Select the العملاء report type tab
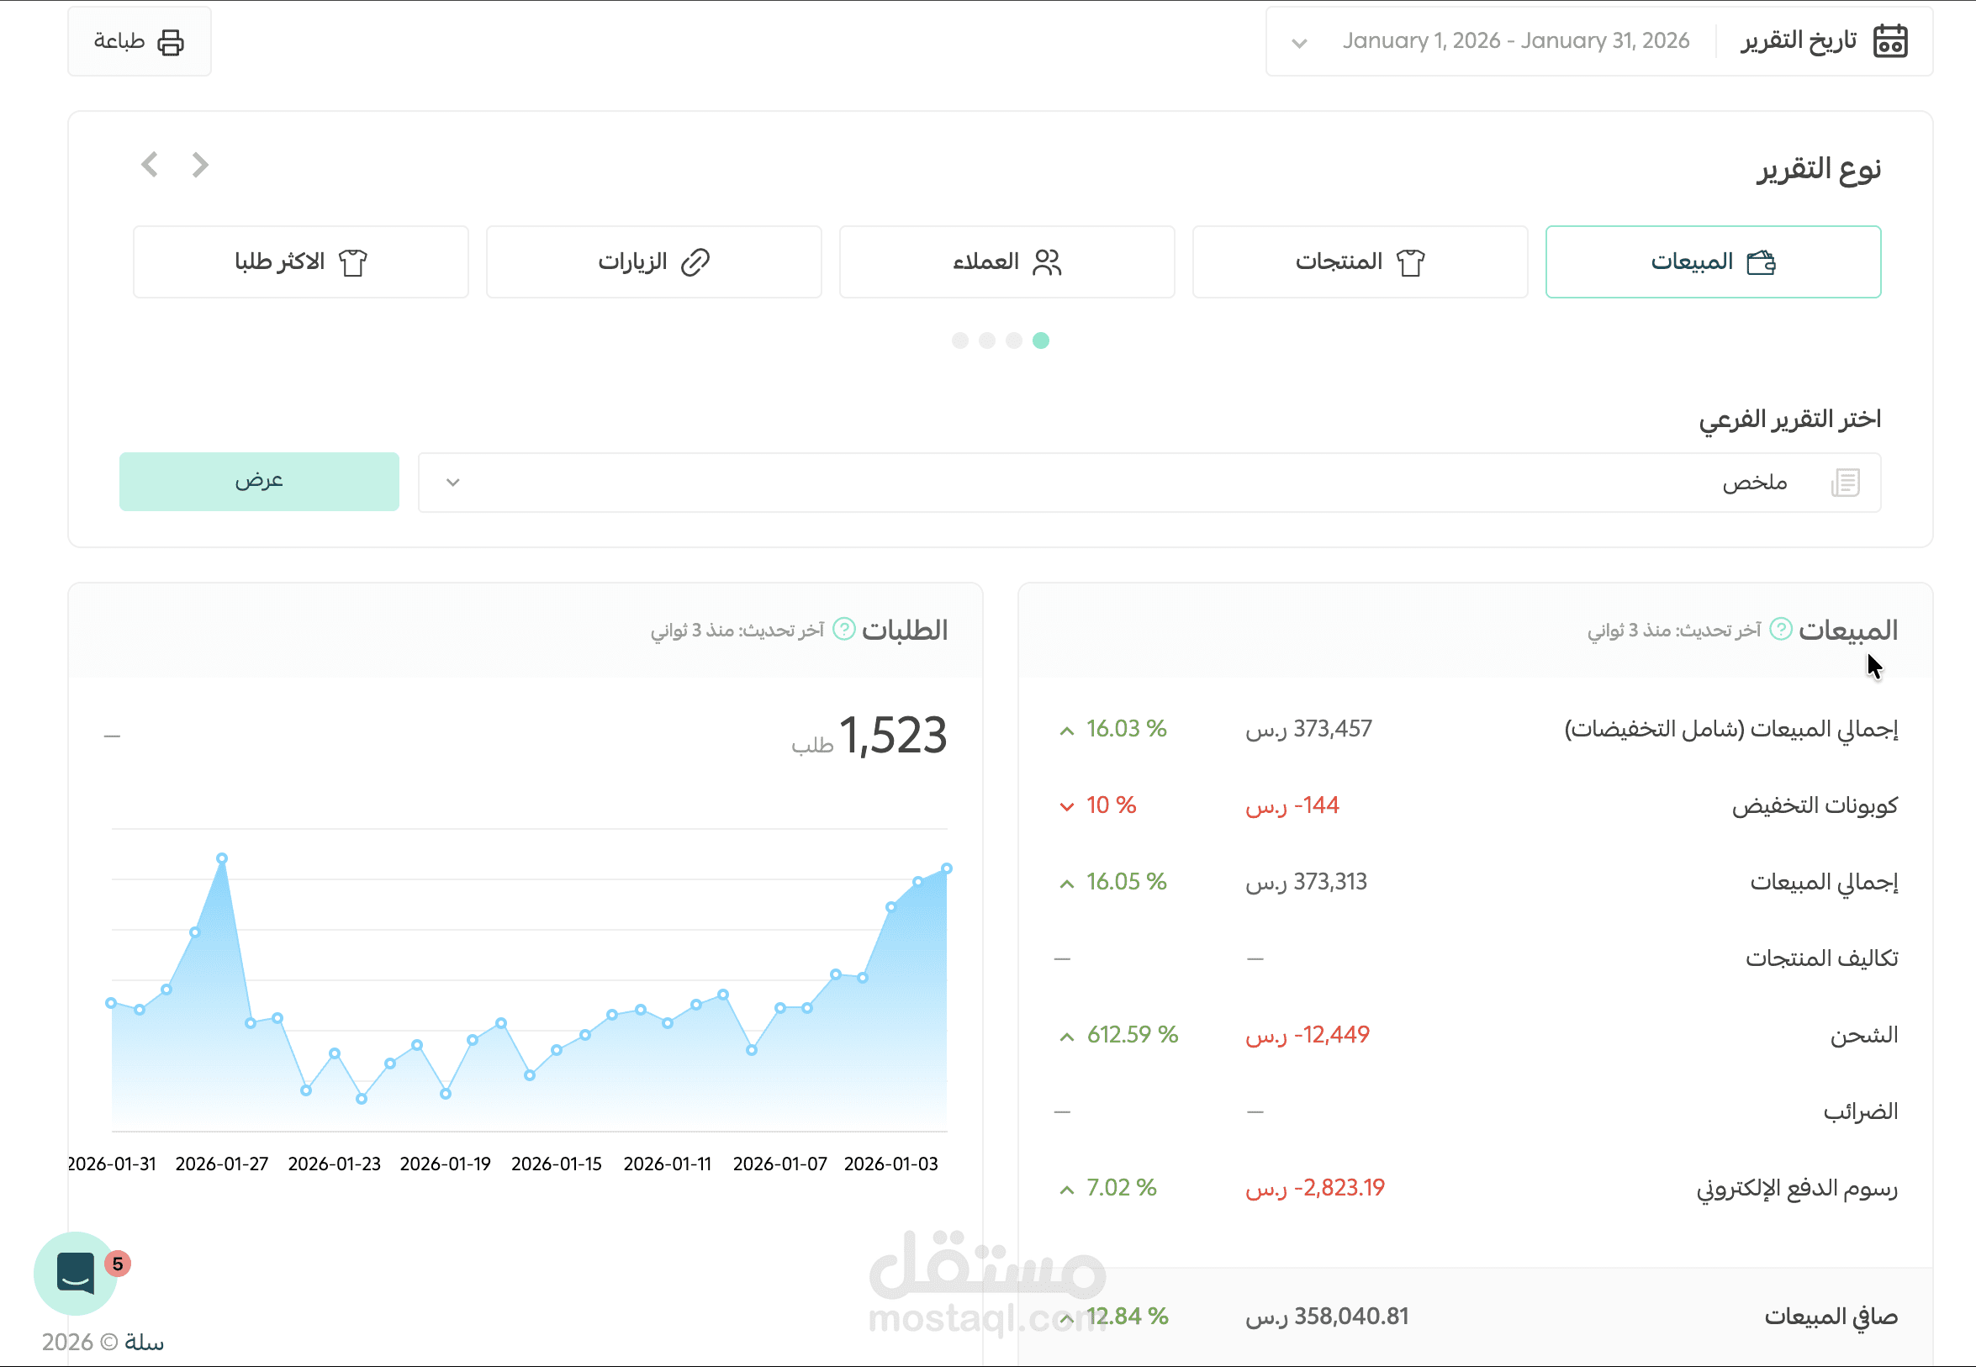The image size is (1976, 1367). pos(1006,262)
